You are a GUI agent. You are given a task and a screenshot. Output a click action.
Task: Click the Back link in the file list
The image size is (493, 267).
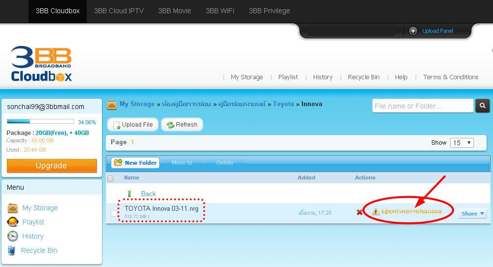tap(148, 194)
